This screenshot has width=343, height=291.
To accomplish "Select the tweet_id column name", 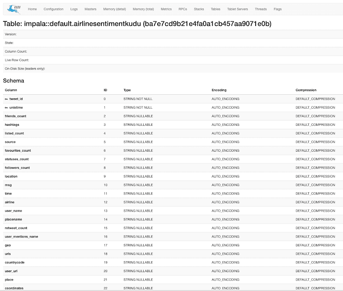I will 16,99.
